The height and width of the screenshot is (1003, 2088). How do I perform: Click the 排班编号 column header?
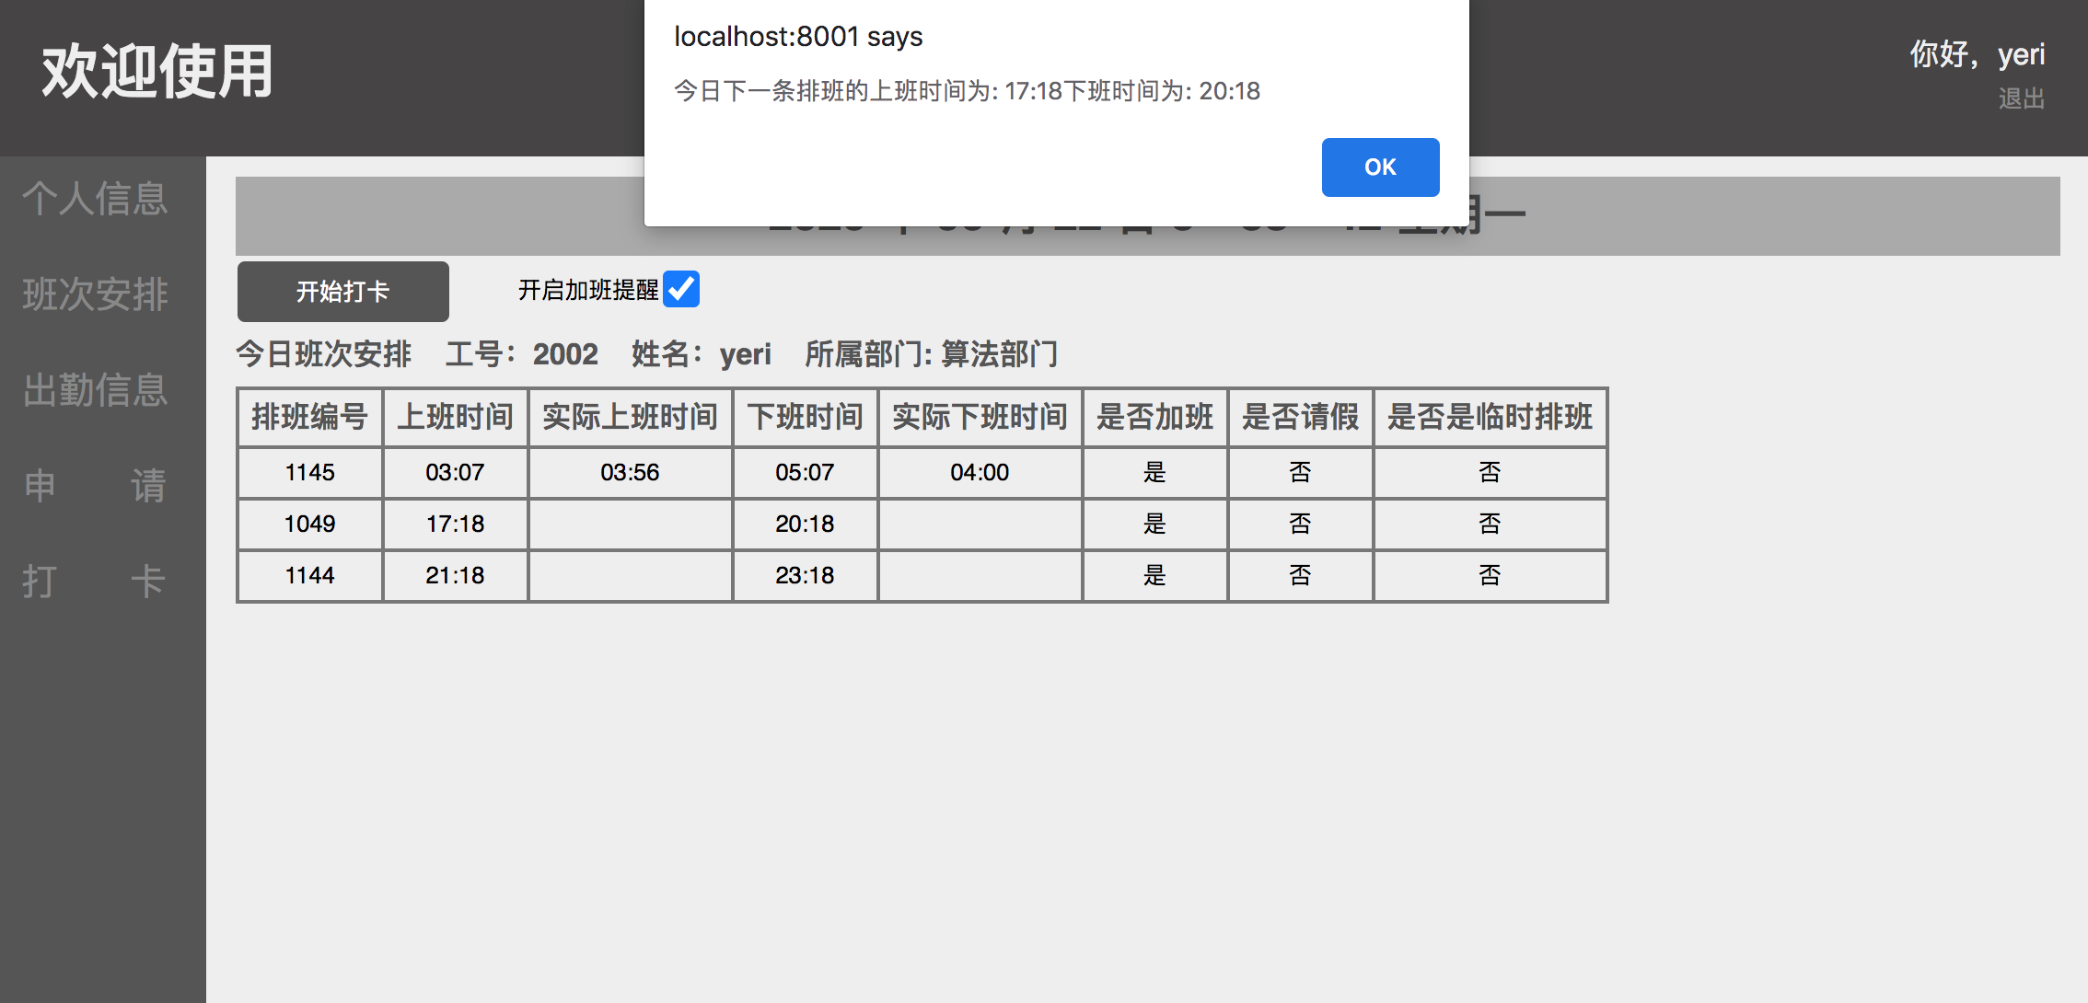(309, 417)
